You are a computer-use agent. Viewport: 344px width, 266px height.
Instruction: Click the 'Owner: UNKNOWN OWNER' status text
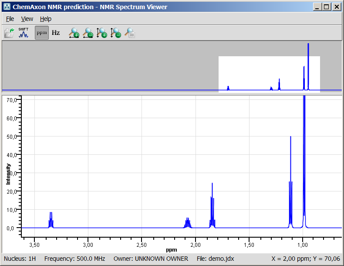point(151,259)
